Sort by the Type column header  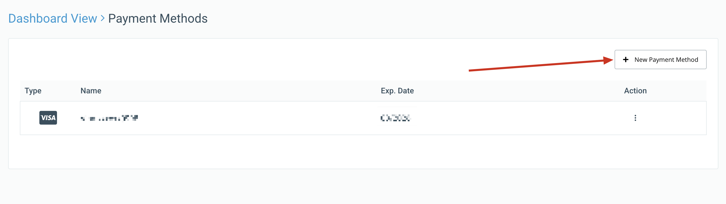click(x=33, y=91)
